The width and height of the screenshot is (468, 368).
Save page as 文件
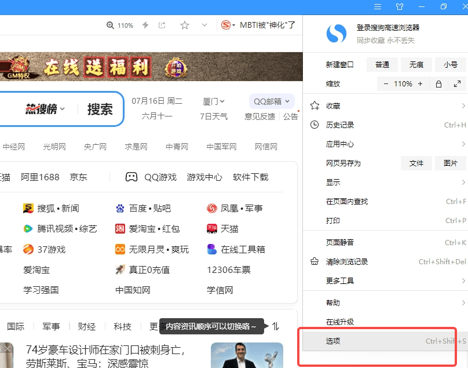point(416,163)
